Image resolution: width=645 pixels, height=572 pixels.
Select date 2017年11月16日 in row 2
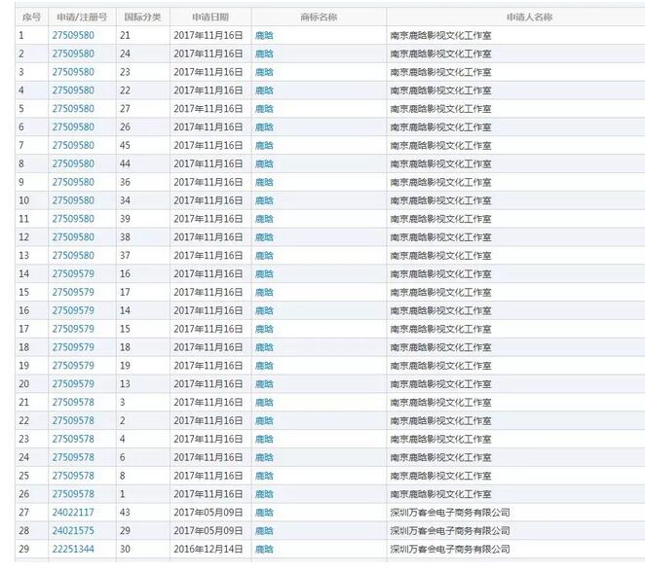[209, 54]
